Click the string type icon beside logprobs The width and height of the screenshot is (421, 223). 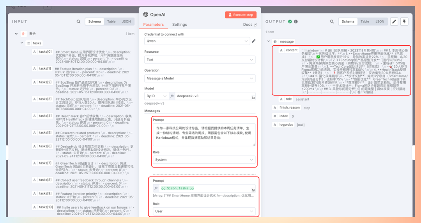click(275, 125)
